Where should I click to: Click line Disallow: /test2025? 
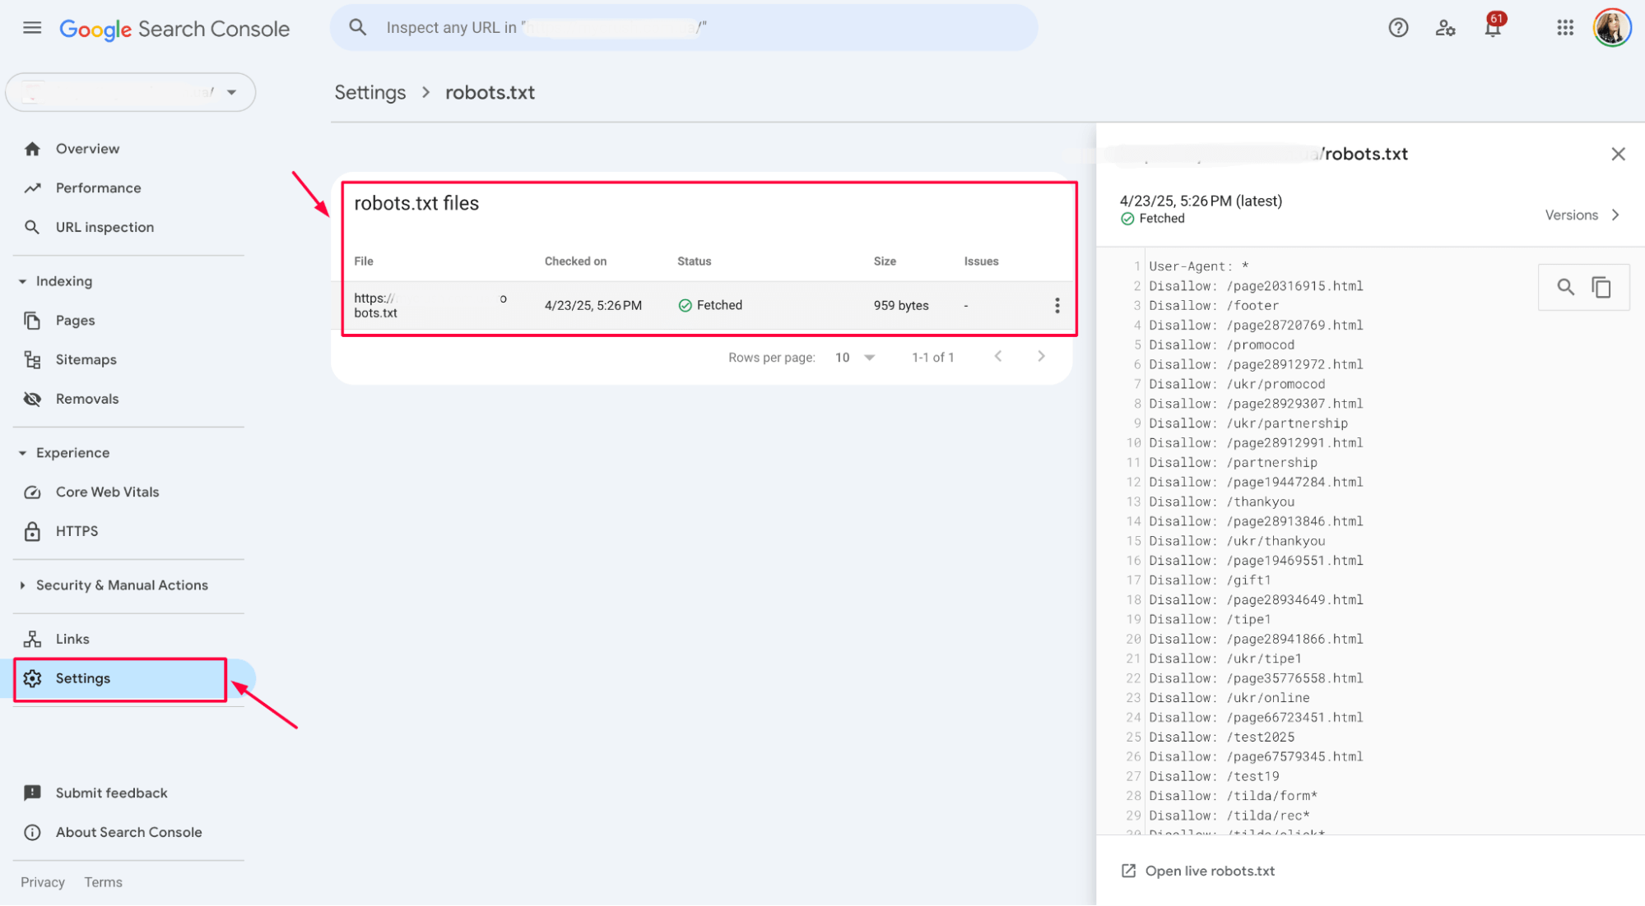pyautogui.click(x=1222, y=737)
